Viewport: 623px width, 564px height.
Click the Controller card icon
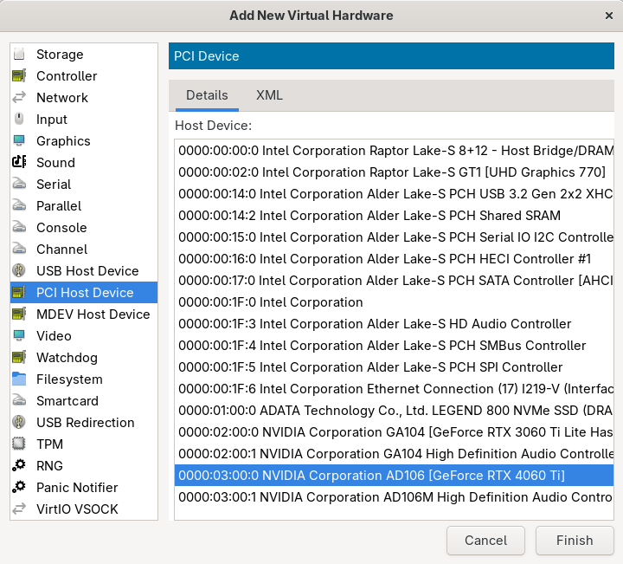click(x=19, y=76)
